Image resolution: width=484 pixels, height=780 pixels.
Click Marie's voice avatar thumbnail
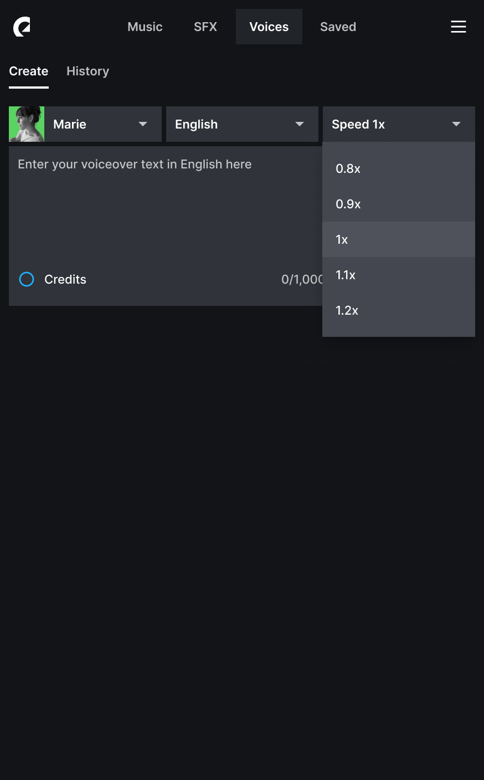27,124
